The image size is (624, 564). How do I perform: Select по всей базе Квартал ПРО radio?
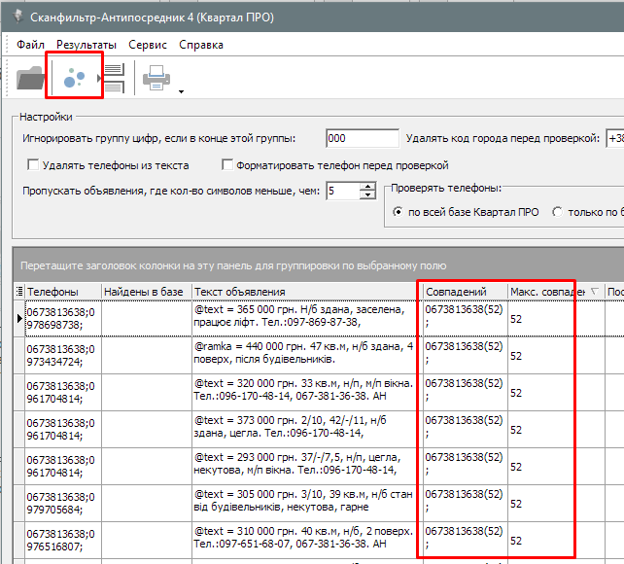(x=398, y=211)
